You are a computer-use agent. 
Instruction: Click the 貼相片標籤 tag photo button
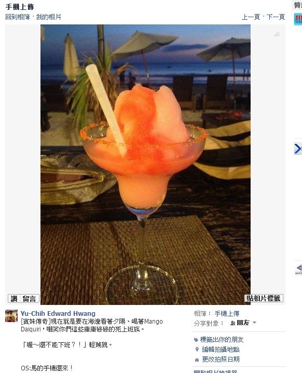(x=264, y=298)
